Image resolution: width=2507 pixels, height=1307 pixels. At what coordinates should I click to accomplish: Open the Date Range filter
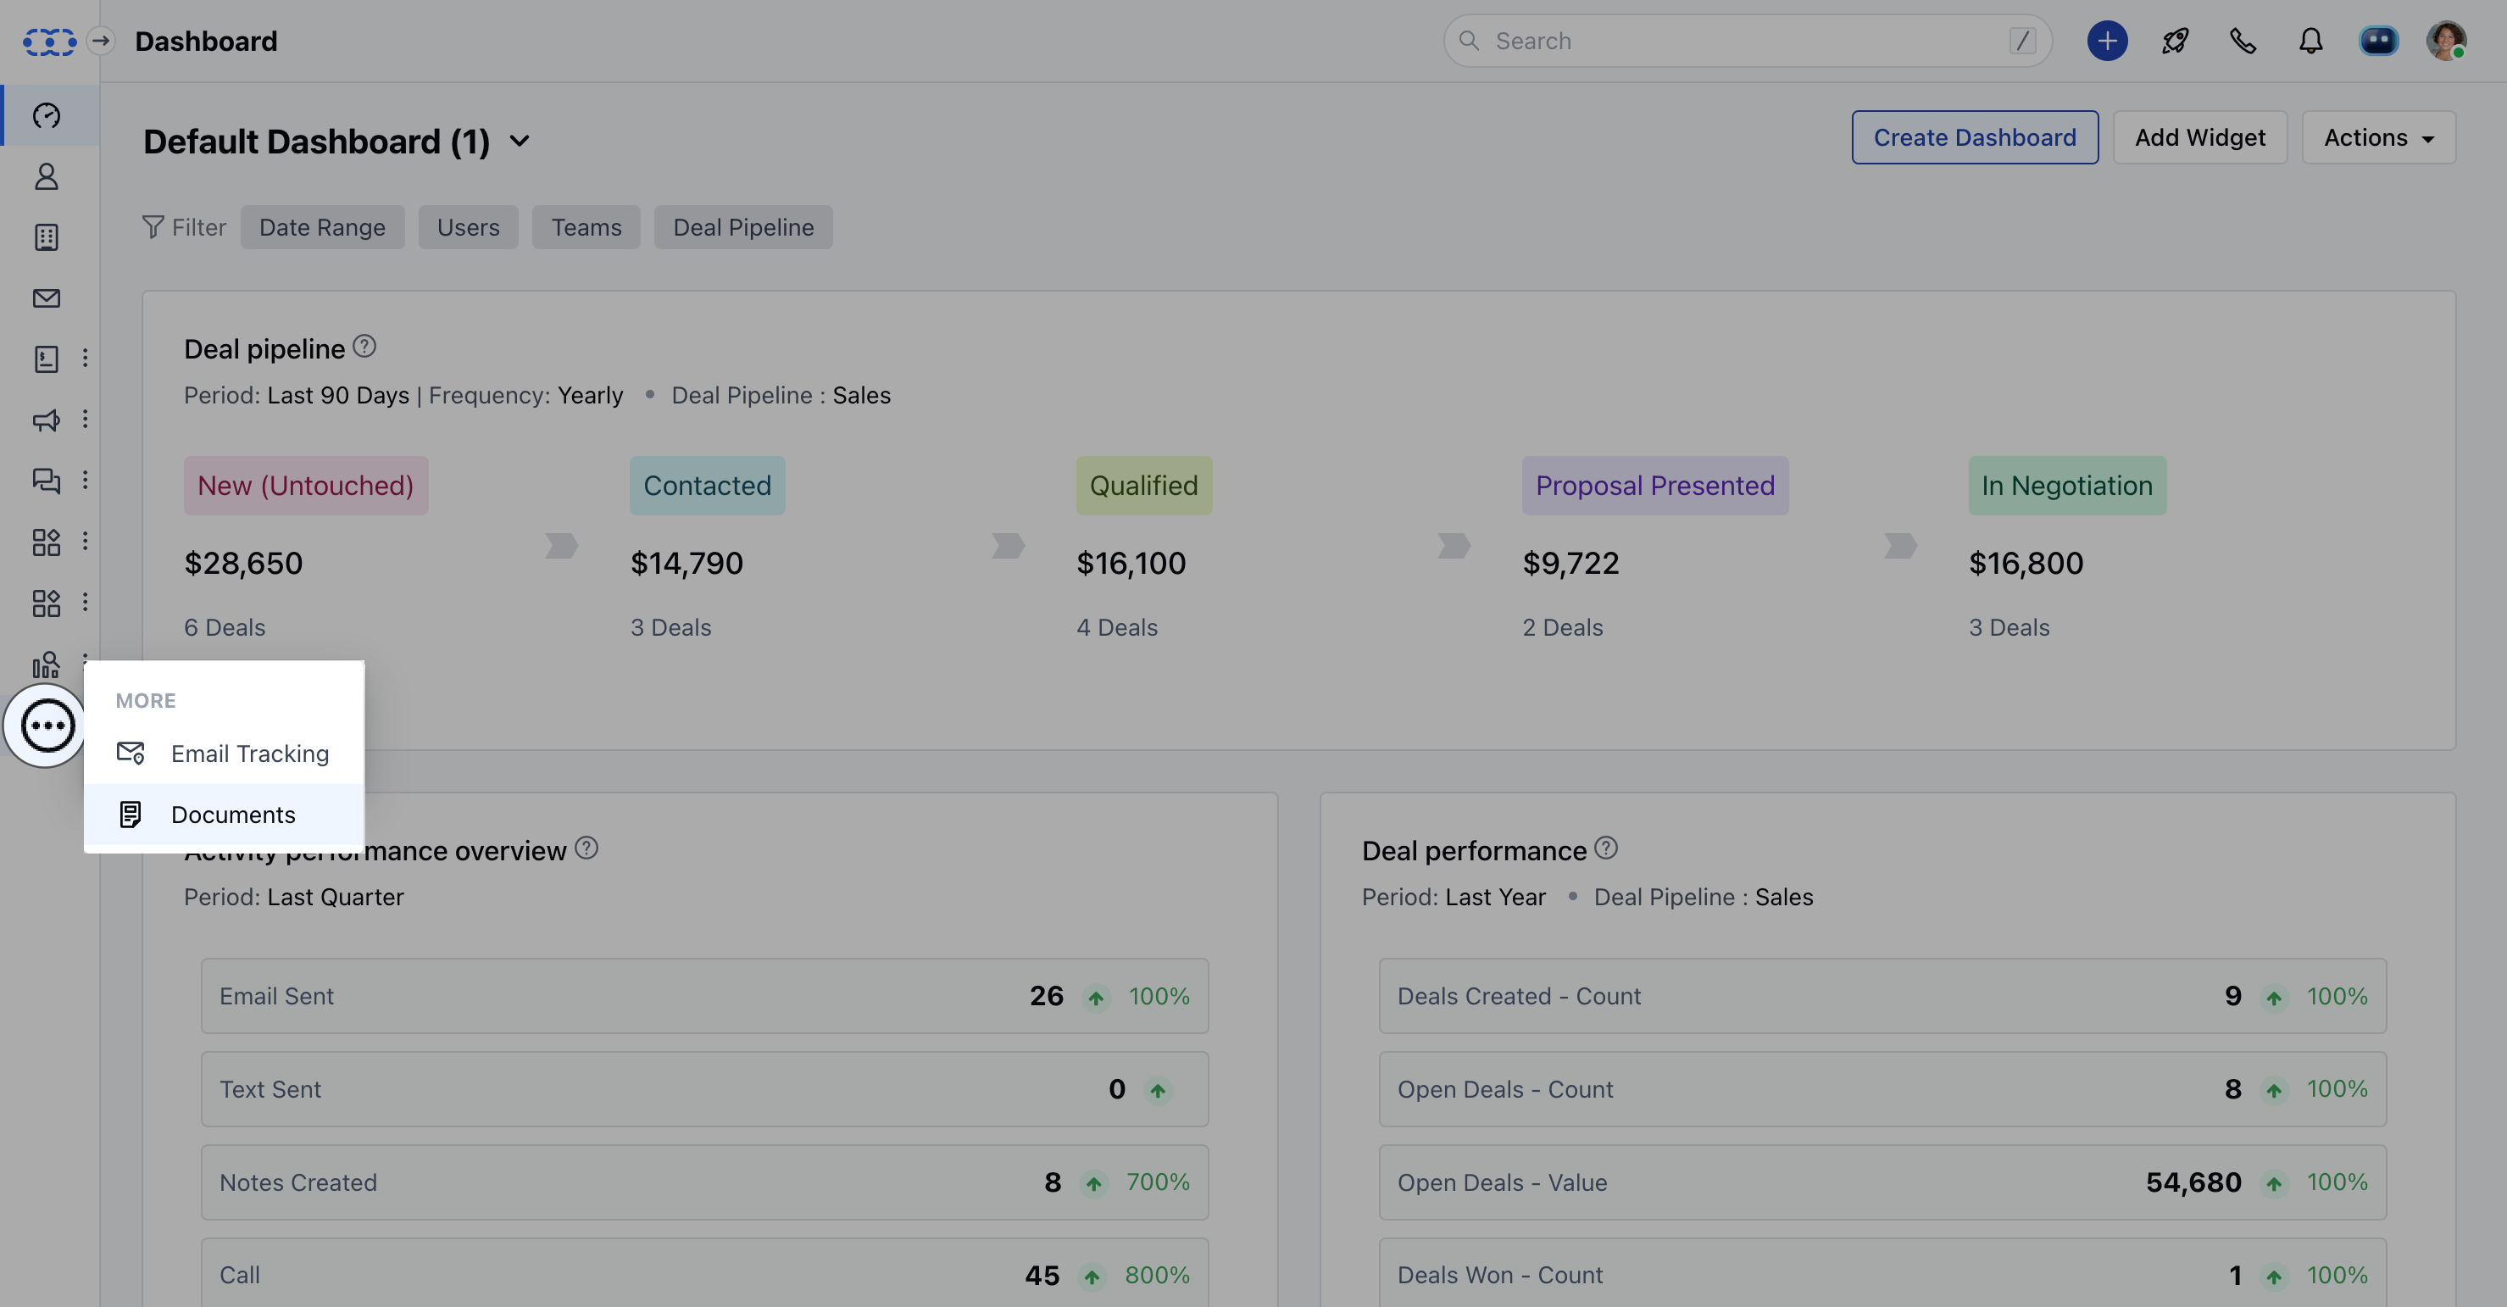tap(322, 227)
